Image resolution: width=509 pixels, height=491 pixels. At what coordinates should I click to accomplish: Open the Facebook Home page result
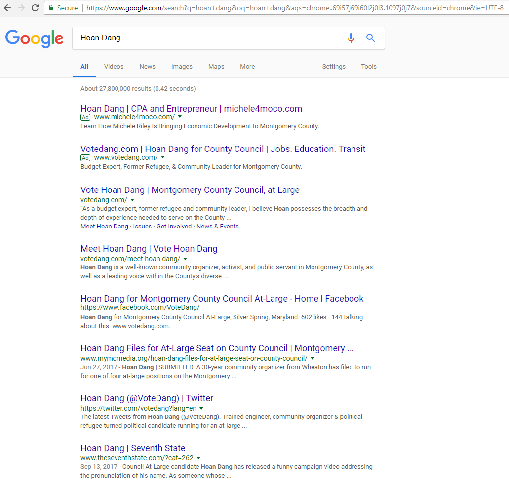point(222,299)
